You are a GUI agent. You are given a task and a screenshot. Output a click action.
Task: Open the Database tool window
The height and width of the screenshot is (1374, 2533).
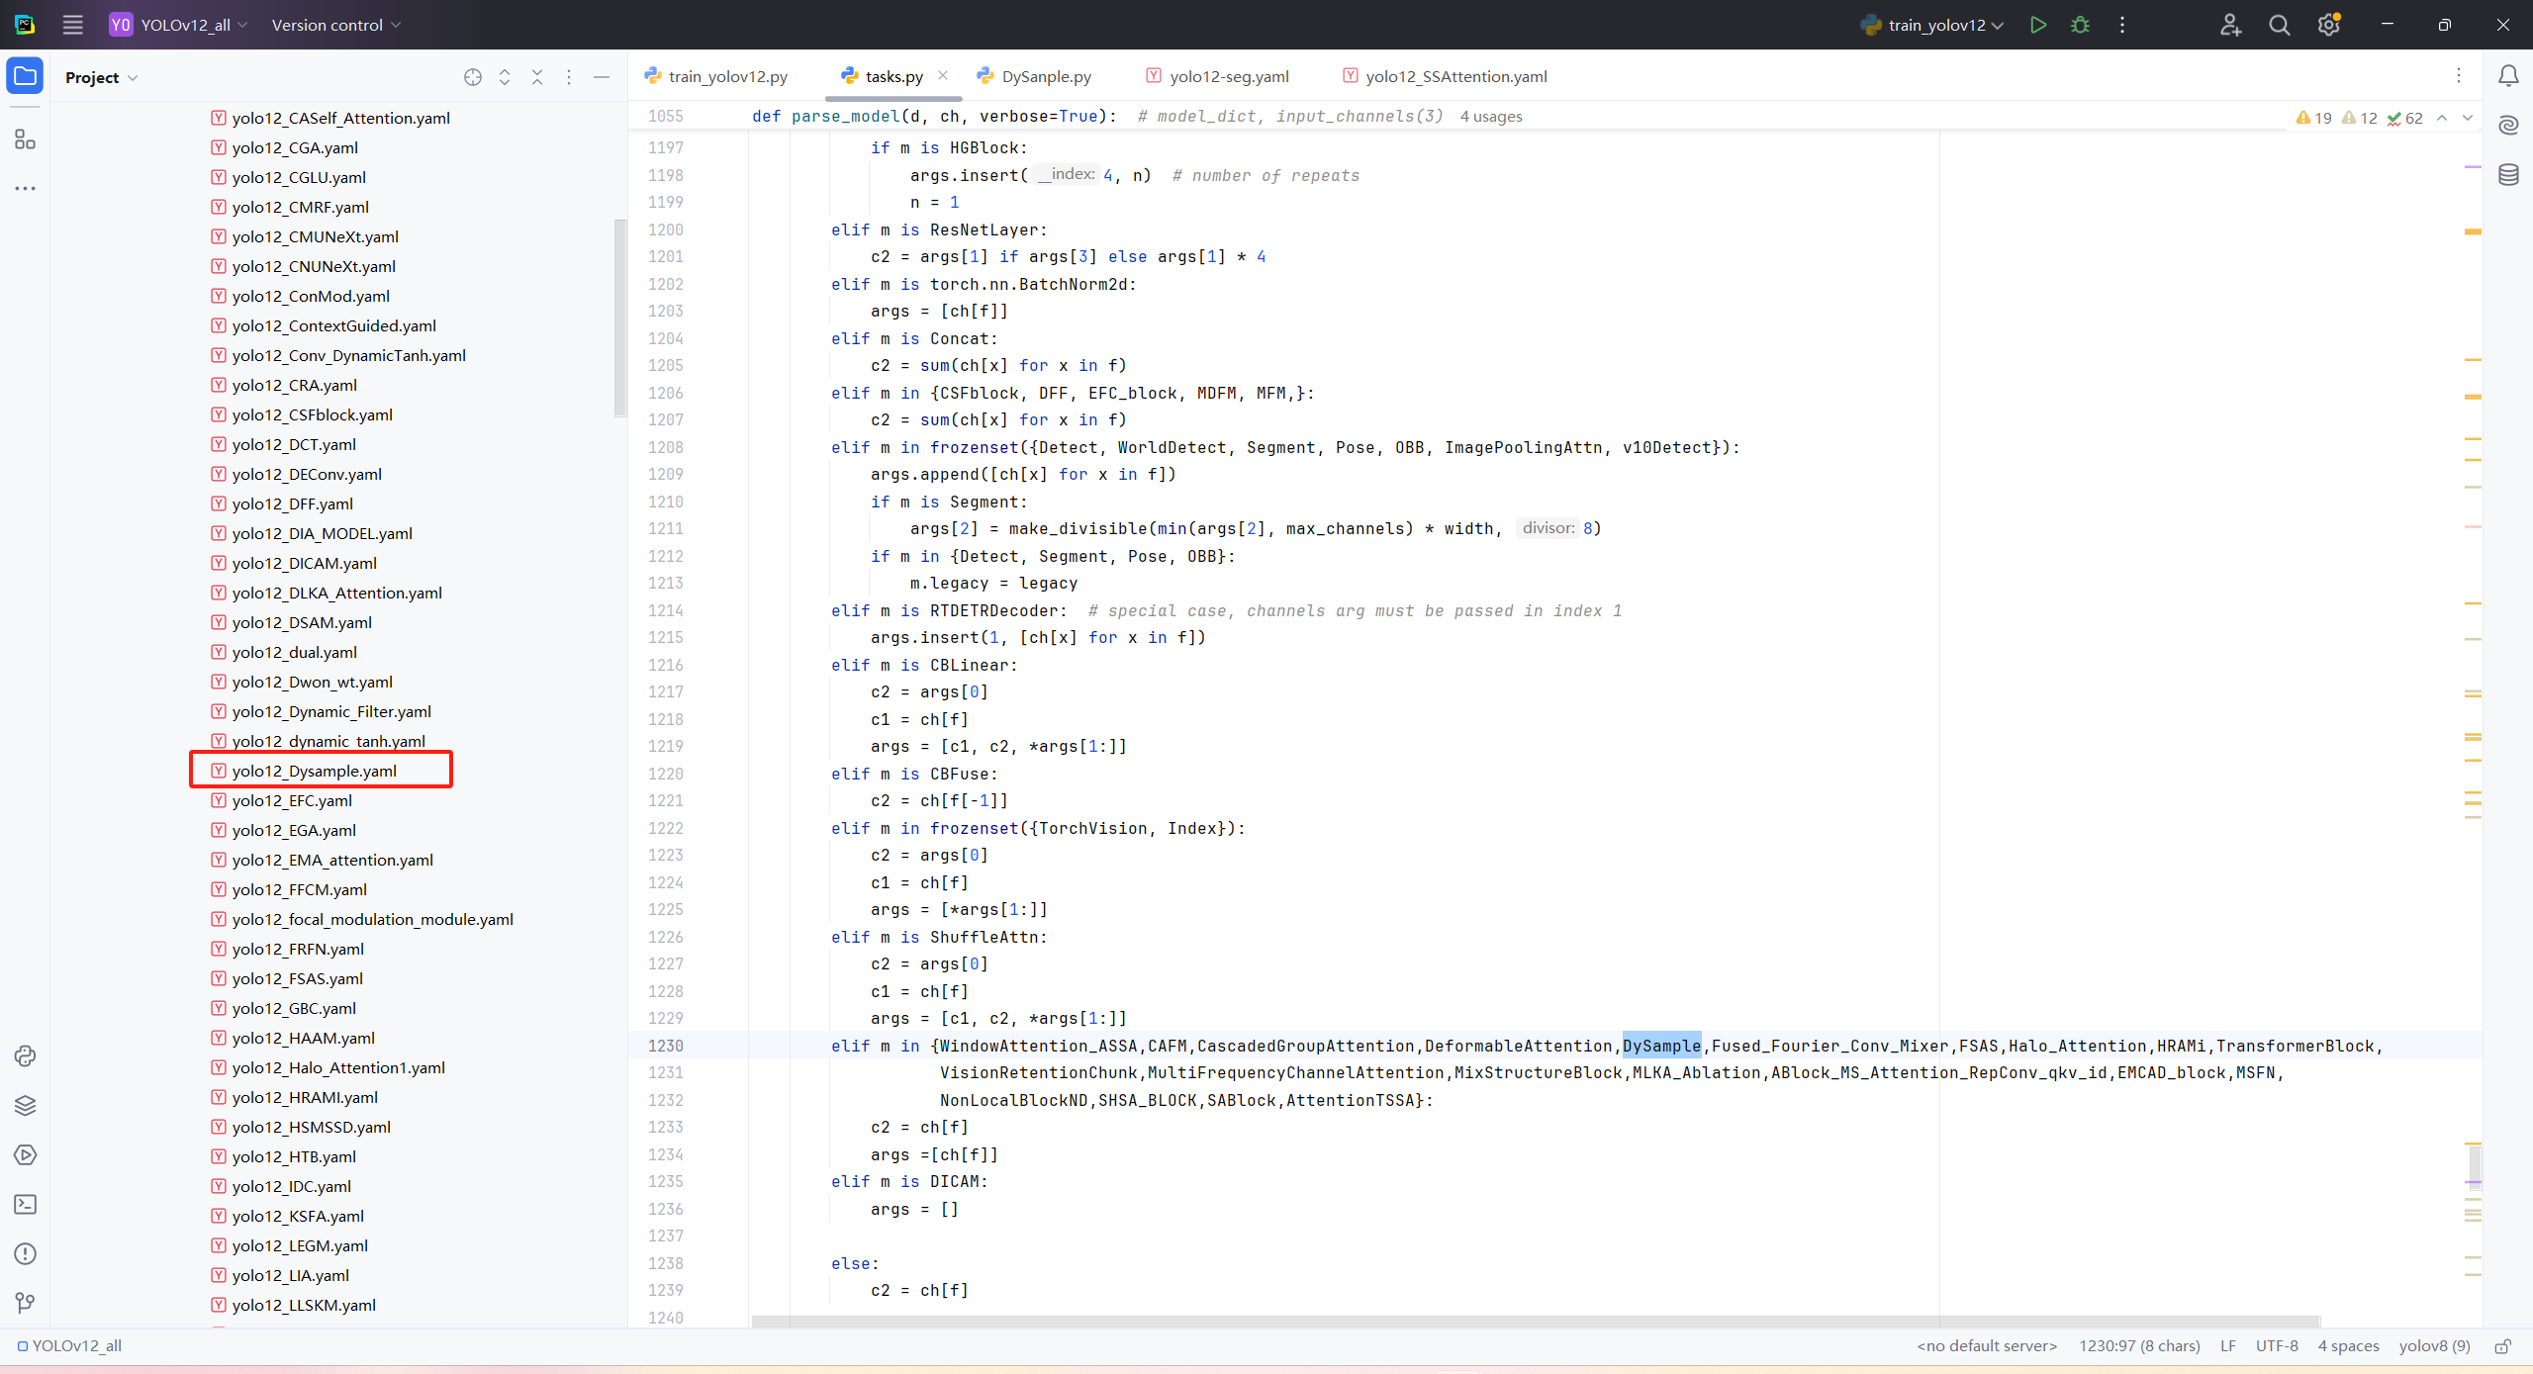pos(2508,175)
